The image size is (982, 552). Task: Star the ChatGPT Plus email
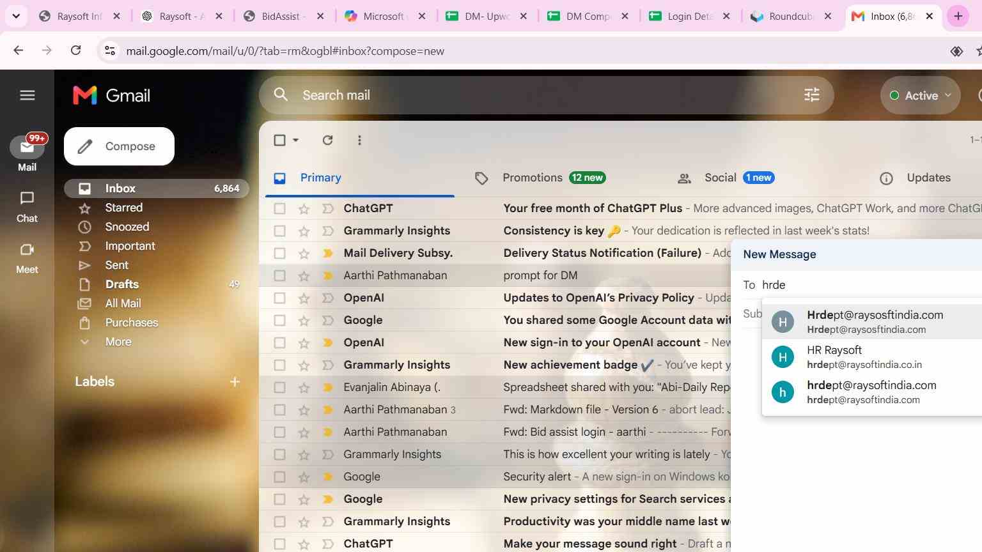click(x=304, y=208)
